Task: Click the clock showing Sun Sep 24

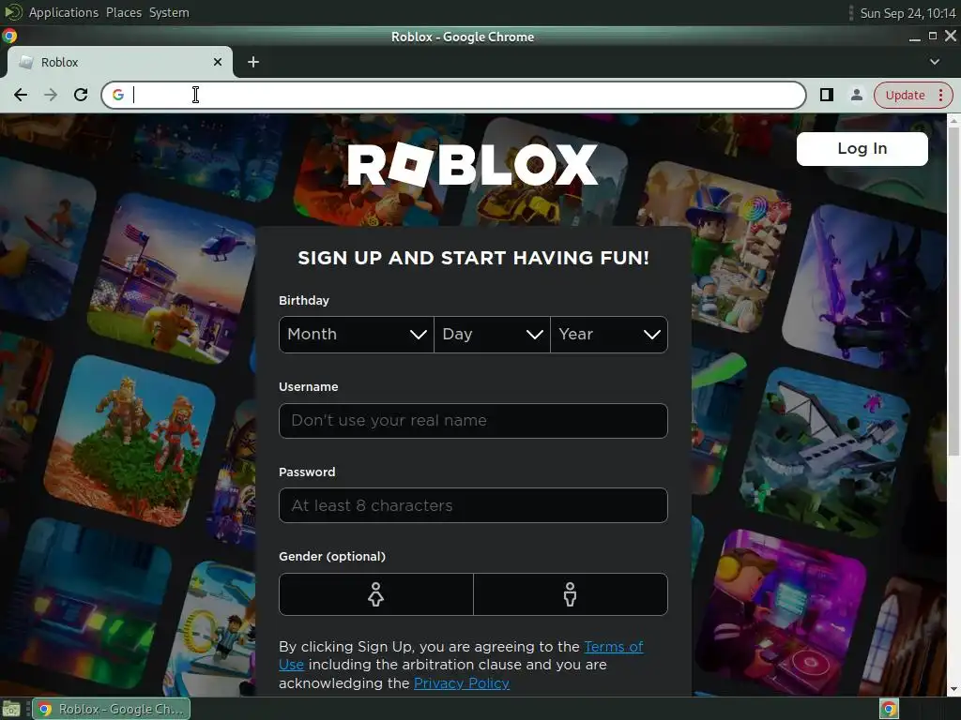Action: pos(908,13)
